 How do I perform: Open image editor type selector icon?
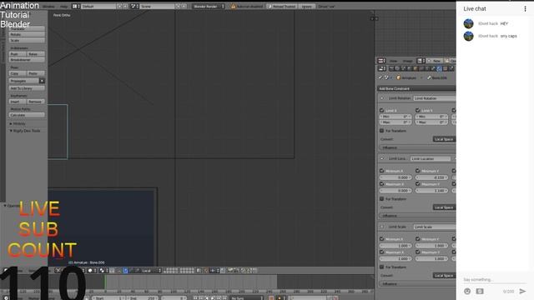pos(381,61)
